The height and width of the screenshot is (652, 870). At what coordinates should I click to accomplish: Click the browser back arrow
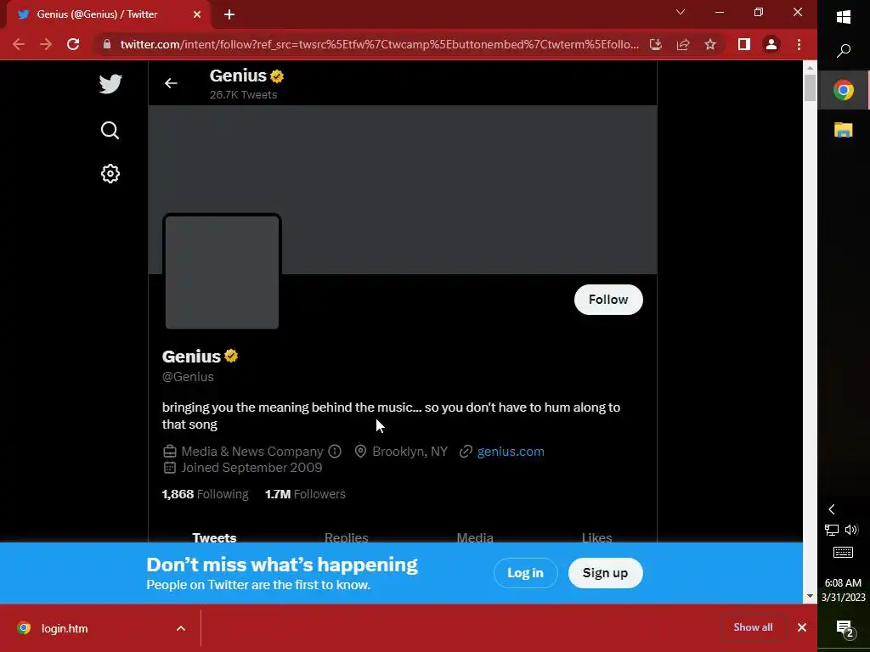[19, 44]
